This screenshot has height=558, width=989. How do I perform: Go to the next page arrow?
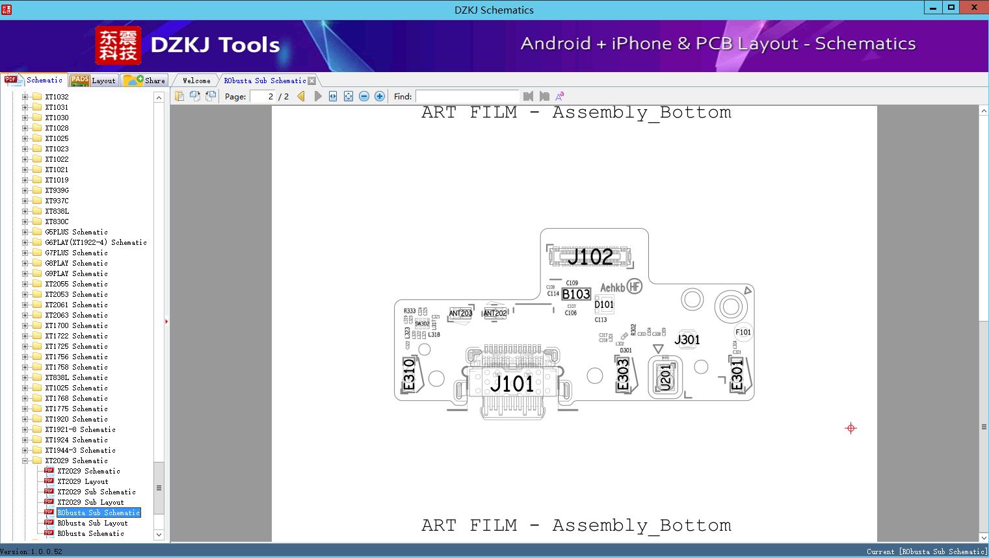coord(318,96)
